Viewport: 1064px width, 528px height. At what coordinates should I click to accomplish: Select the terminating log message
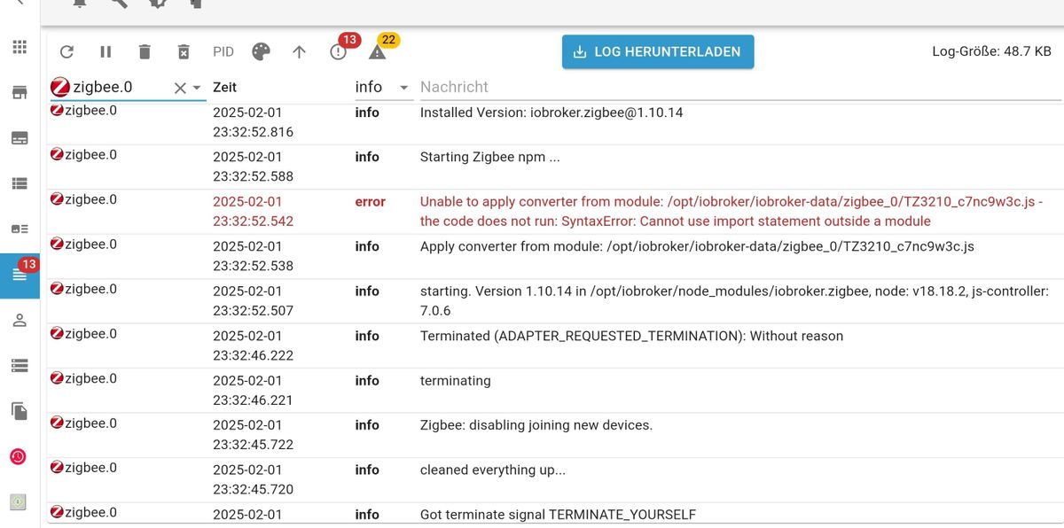[x=455, y=380]
